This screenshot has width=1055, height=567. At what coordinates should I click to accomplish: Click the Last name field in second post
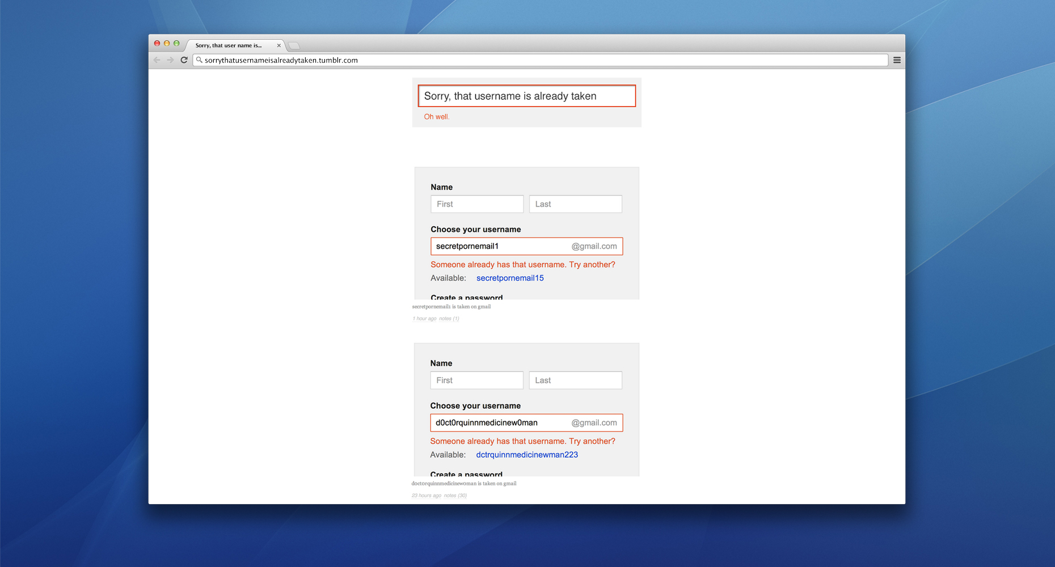pyautogui.click(x=576, y=380)
